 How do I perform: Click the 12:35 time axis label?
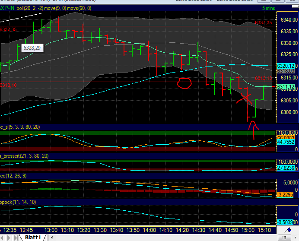(x=10, y=230)
